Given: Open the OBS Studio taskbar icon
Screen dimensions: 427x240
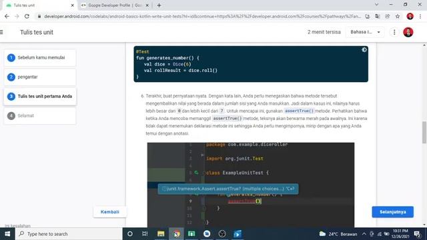Looking at the screenshot, I should click(222, 234).
